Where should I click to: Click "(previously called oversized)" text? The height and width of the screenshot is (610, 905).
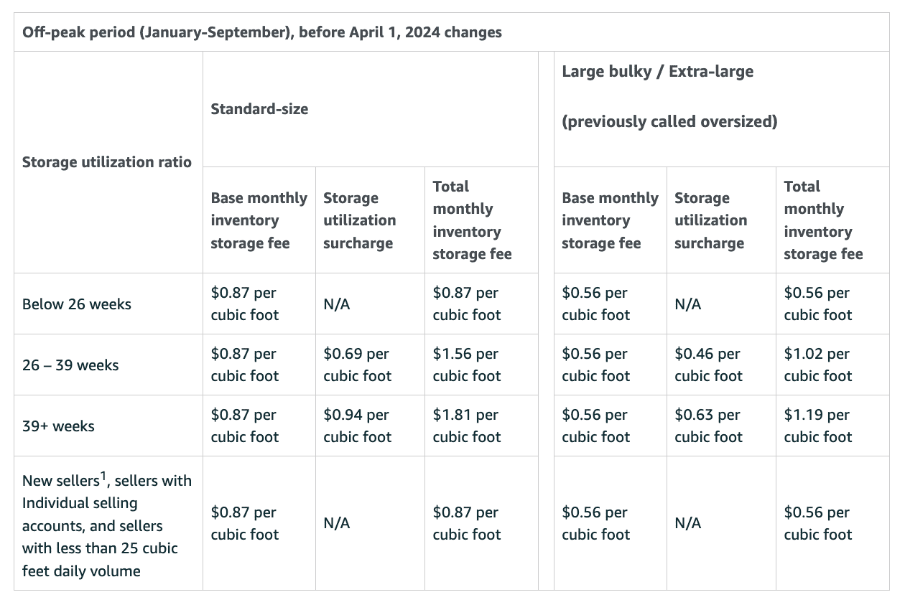click(669, 121)
